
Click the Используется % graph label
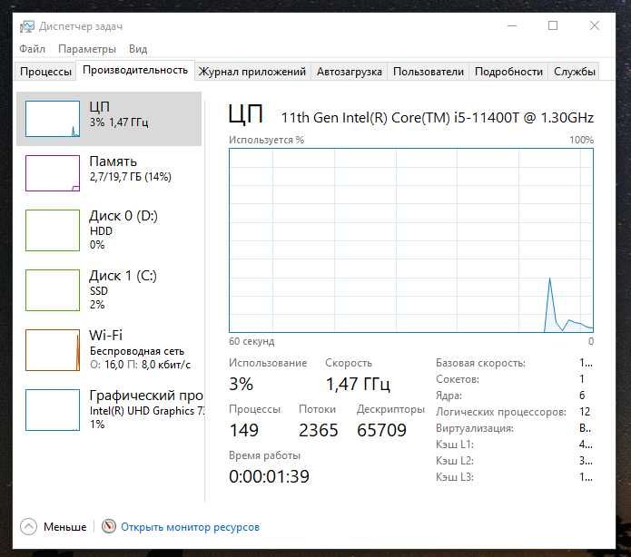[266, 140]
